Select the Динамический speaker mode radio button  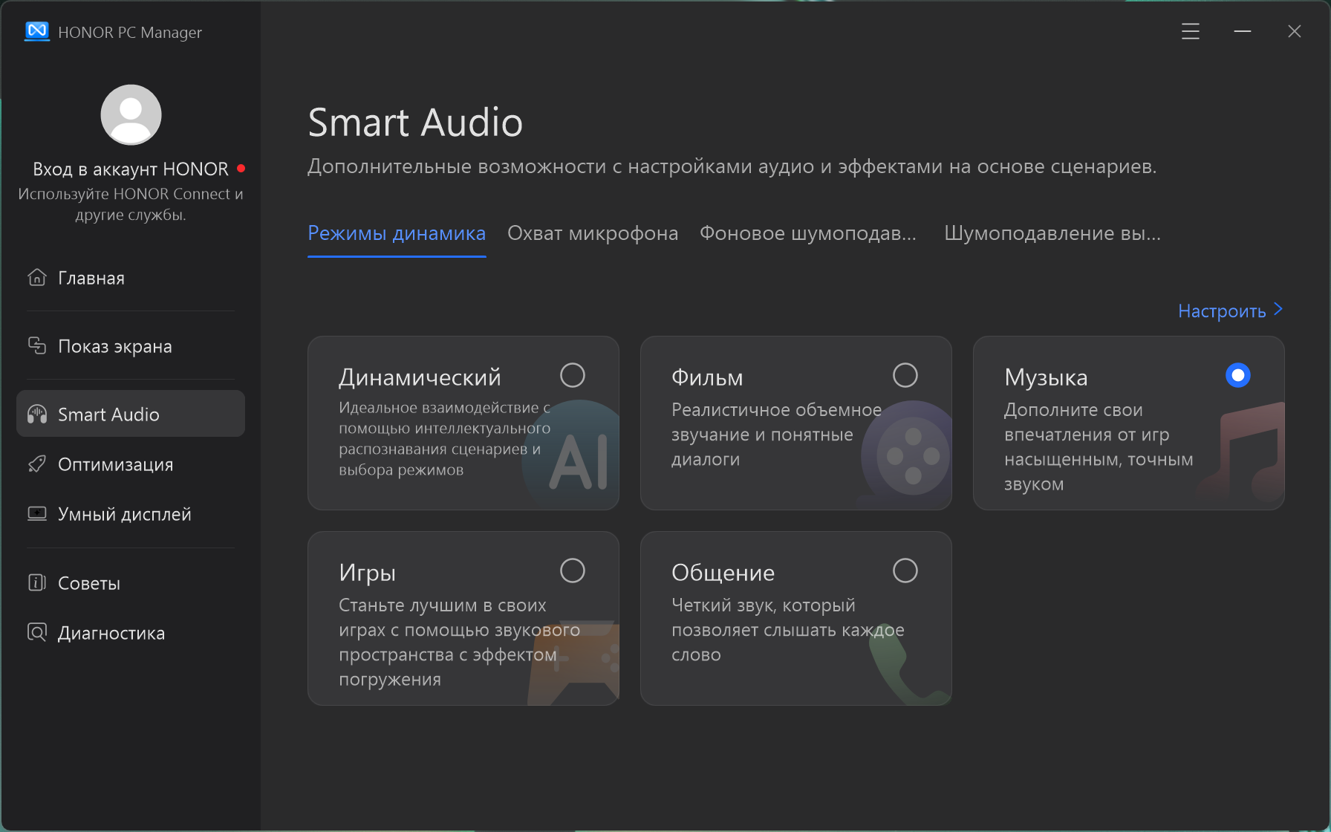(x=573, y=375)
